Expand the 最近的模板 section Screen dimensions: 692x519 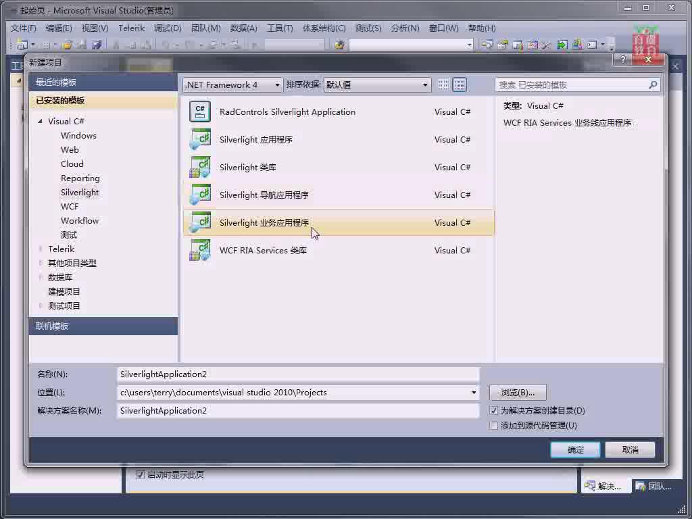click(x=103, y=82)
